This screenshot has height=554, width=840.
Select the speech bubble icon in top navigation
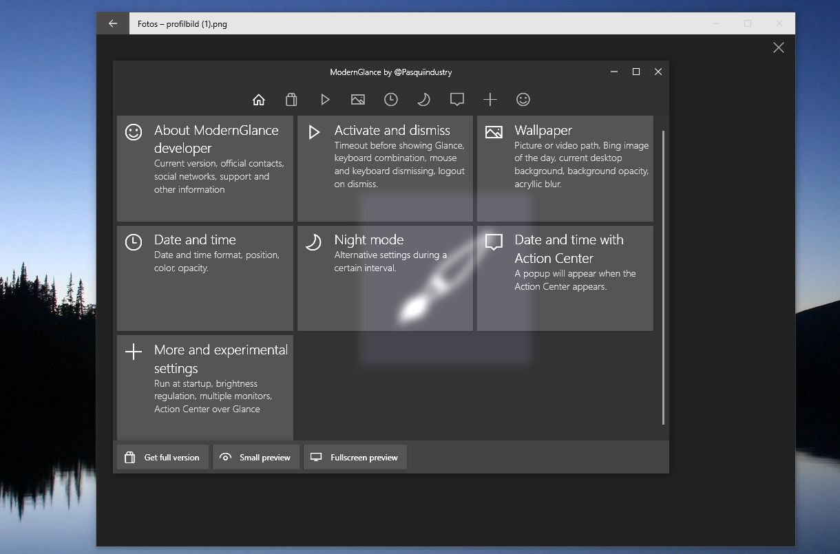[456, 100]
